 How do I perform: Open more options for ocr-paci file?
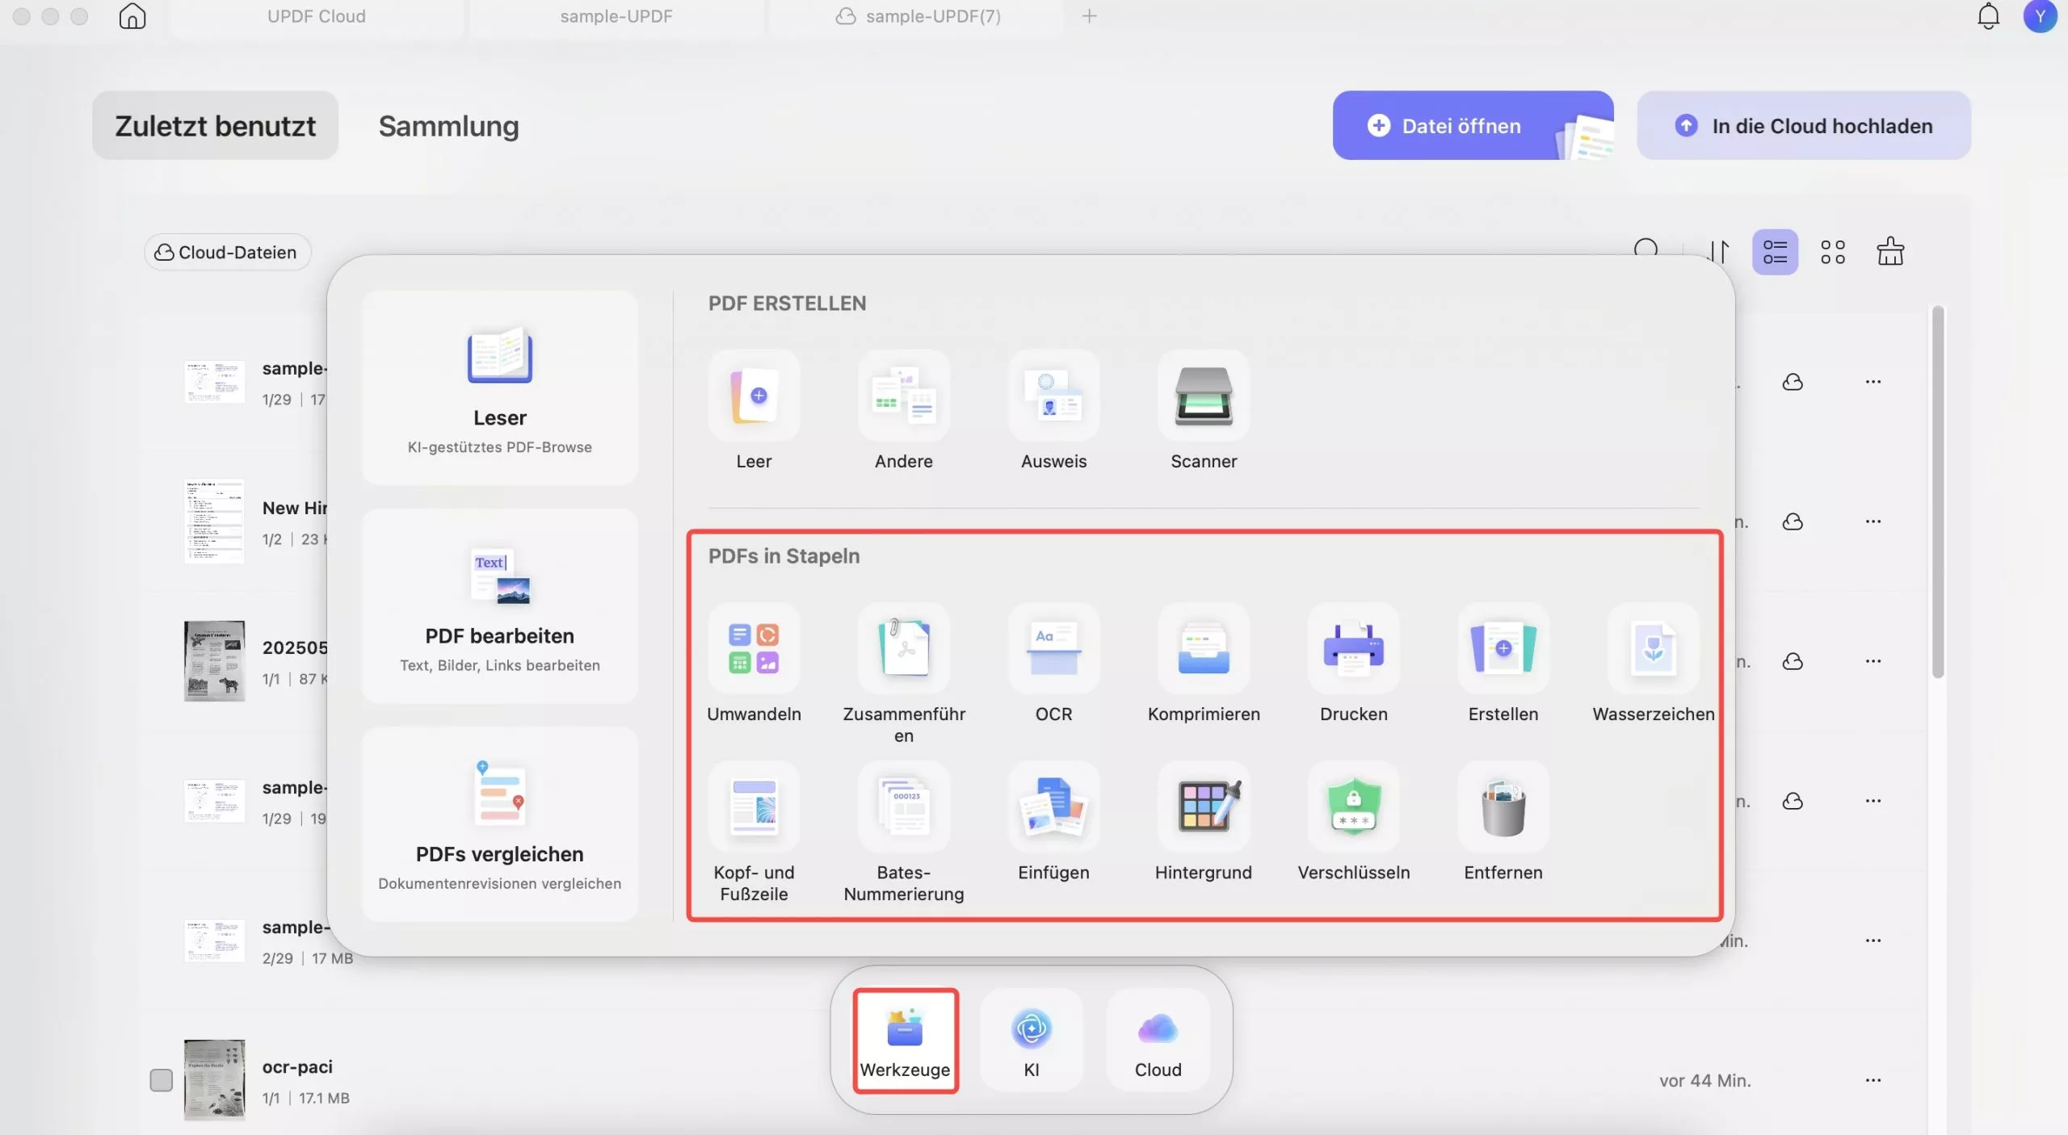click(x=1873, y=1080)
